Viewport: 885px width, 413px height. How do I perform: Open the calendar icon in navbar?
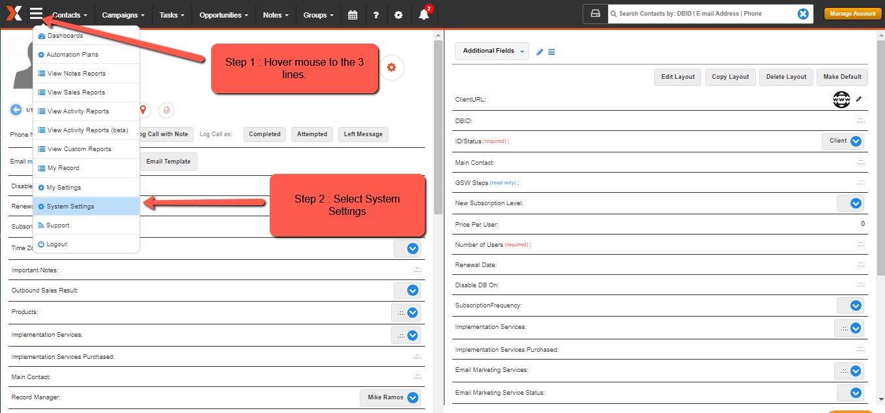coord(353,15)
